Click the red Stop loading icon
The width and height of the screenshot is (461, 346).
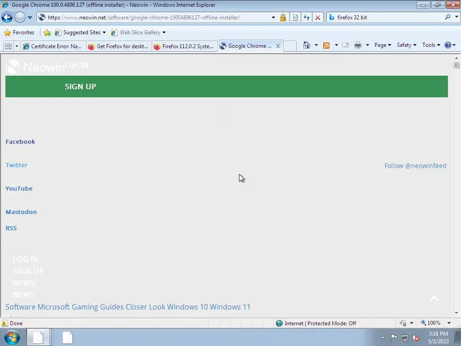pyautogui.click(x=318, y=18)
